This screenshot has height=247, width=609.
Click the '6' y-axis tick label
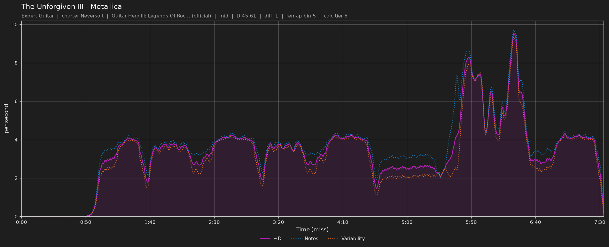click(x=16, y=101)
